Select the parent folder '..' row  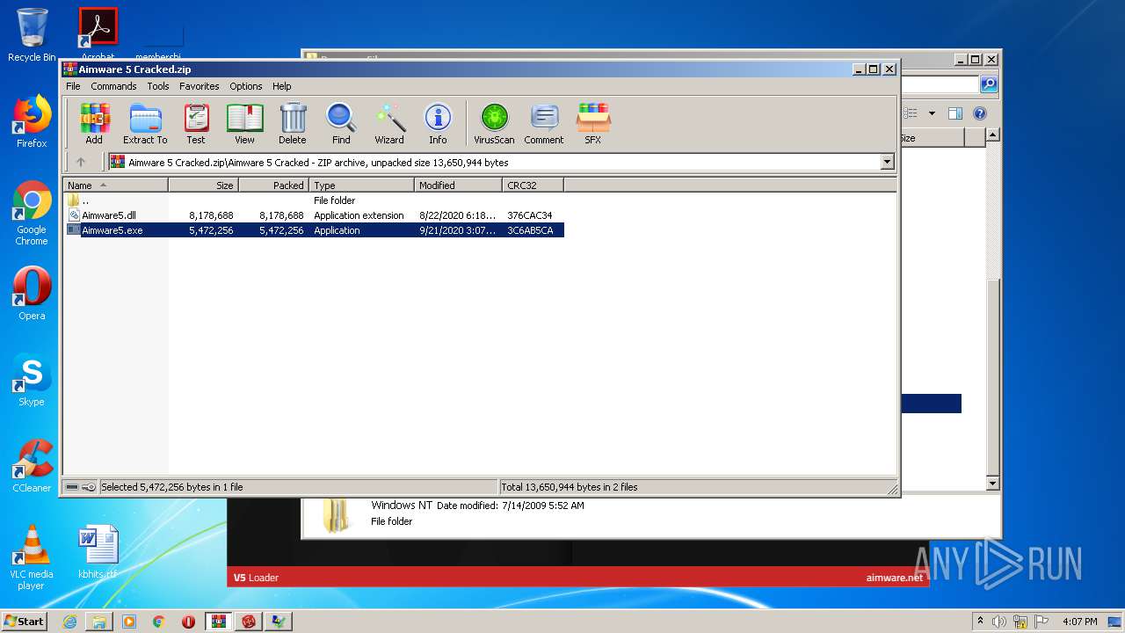(315, 200)
